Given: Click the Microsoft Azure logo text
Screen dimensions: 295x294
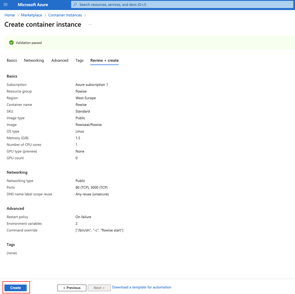Looking at the screenshot, I should pos(33,5).
